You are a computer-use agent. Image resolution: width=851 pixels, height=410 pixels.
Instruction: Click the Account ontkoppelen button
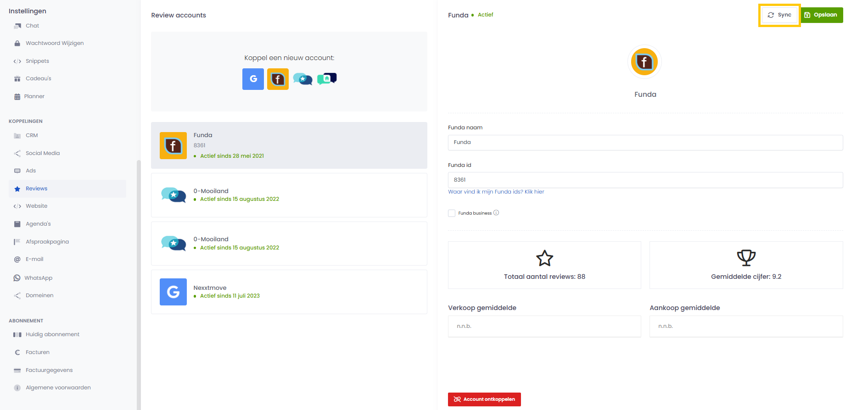point(484,399)
